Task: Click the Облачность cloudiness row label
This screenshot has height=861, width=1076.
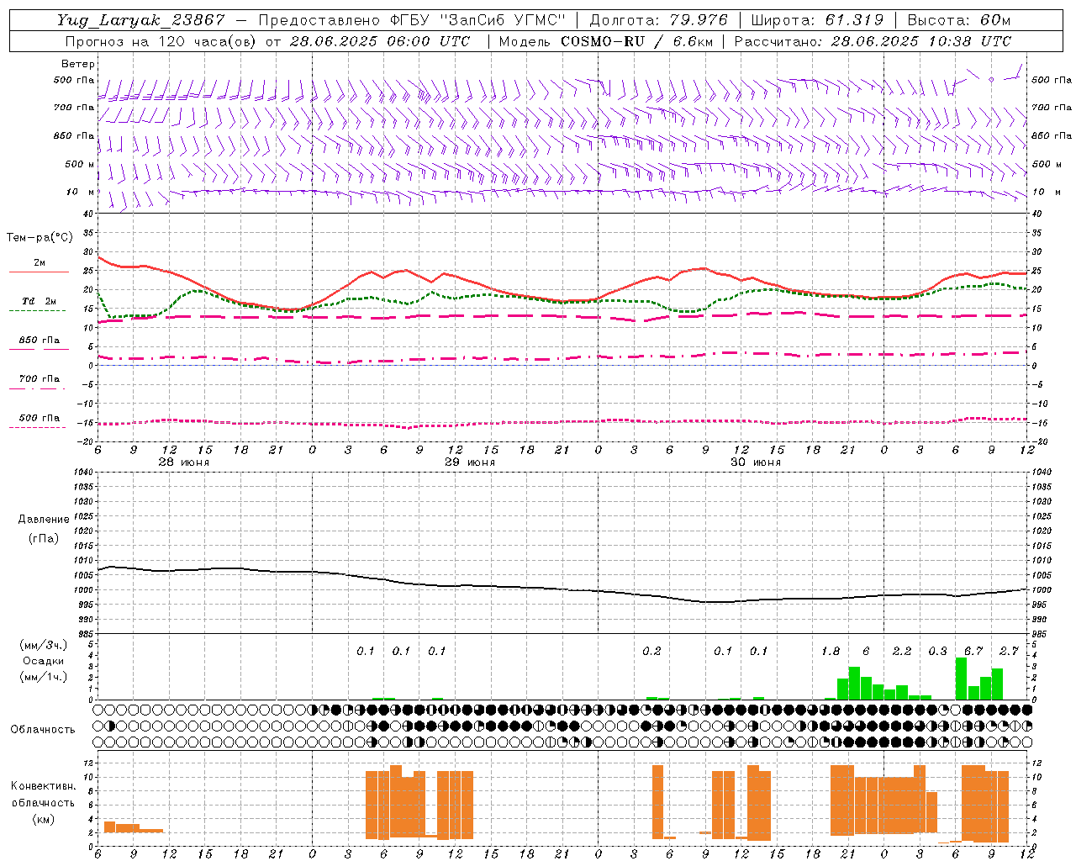Action: pos(43,730)
